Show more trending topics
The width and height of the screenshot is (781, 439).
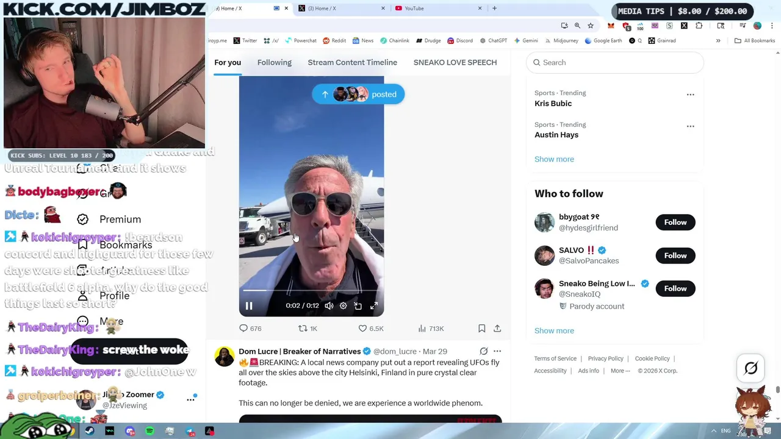[x=554, y=159]
